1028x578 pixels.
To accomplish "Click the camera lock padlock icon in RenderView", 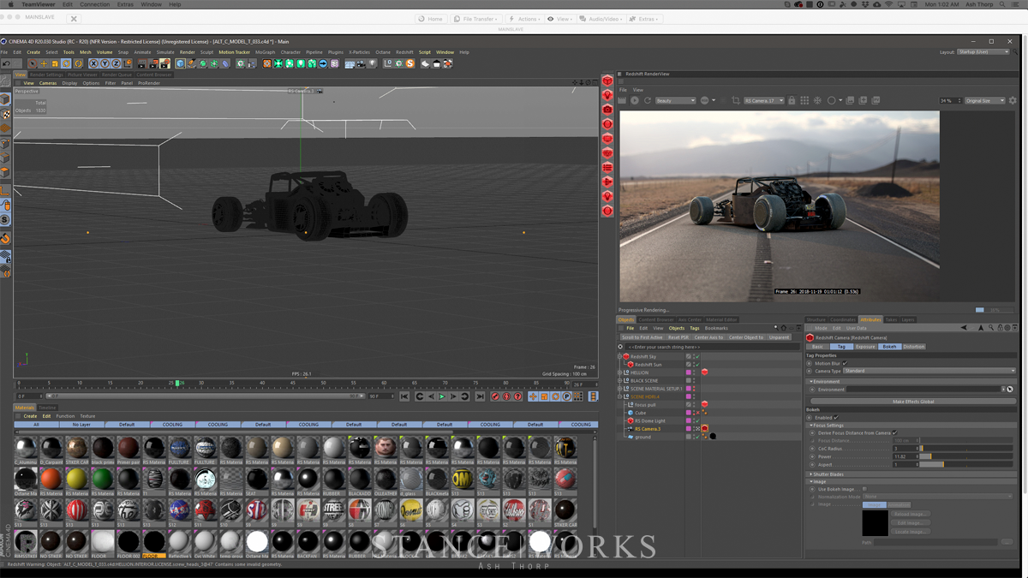I will pyautogui.click(x=792, y=100).
